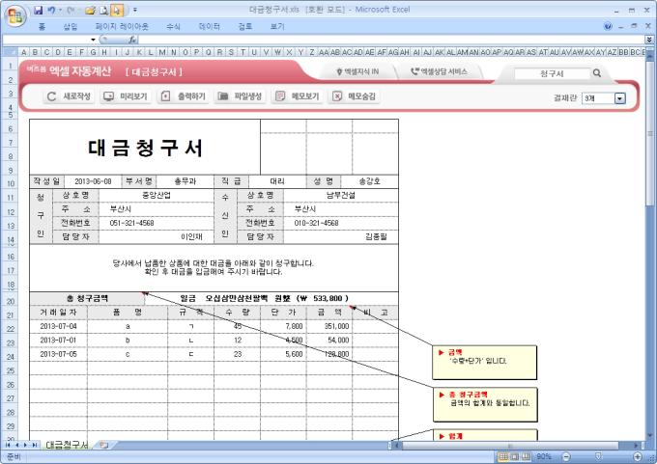Click the Office button logo
657x464 pixels.
[x=13, y=13]
